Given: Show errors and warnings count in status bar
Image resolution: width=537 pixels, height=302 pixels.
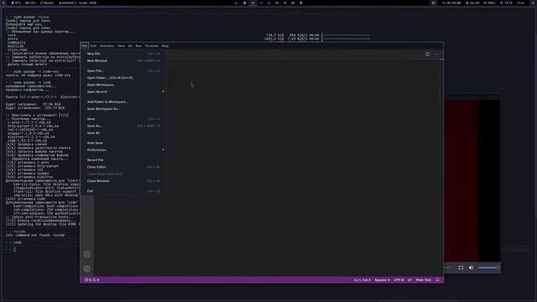Looking at the screenshot, I should (91, 279).
